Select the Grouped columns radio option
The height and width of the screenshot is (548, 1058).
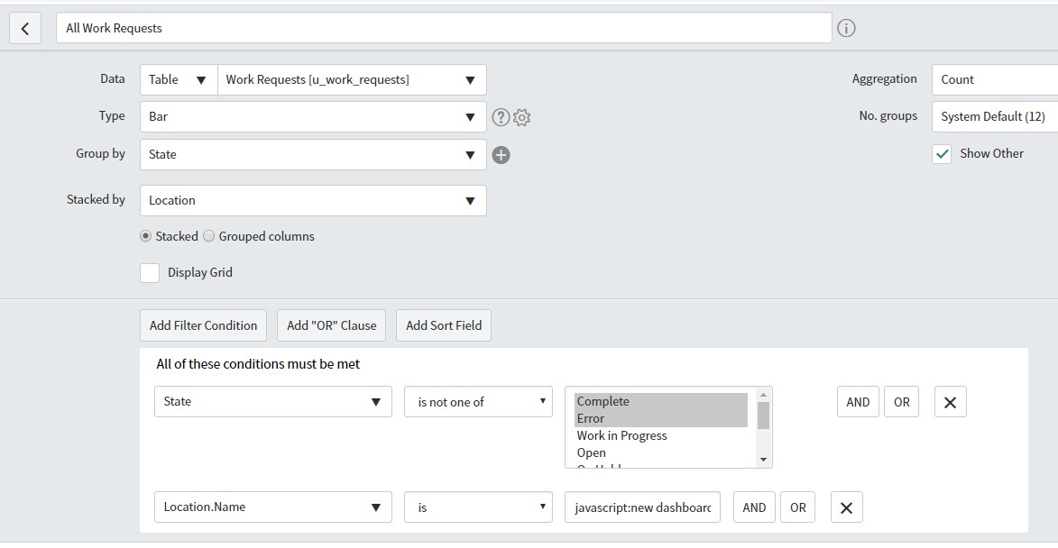click(209, 236)
